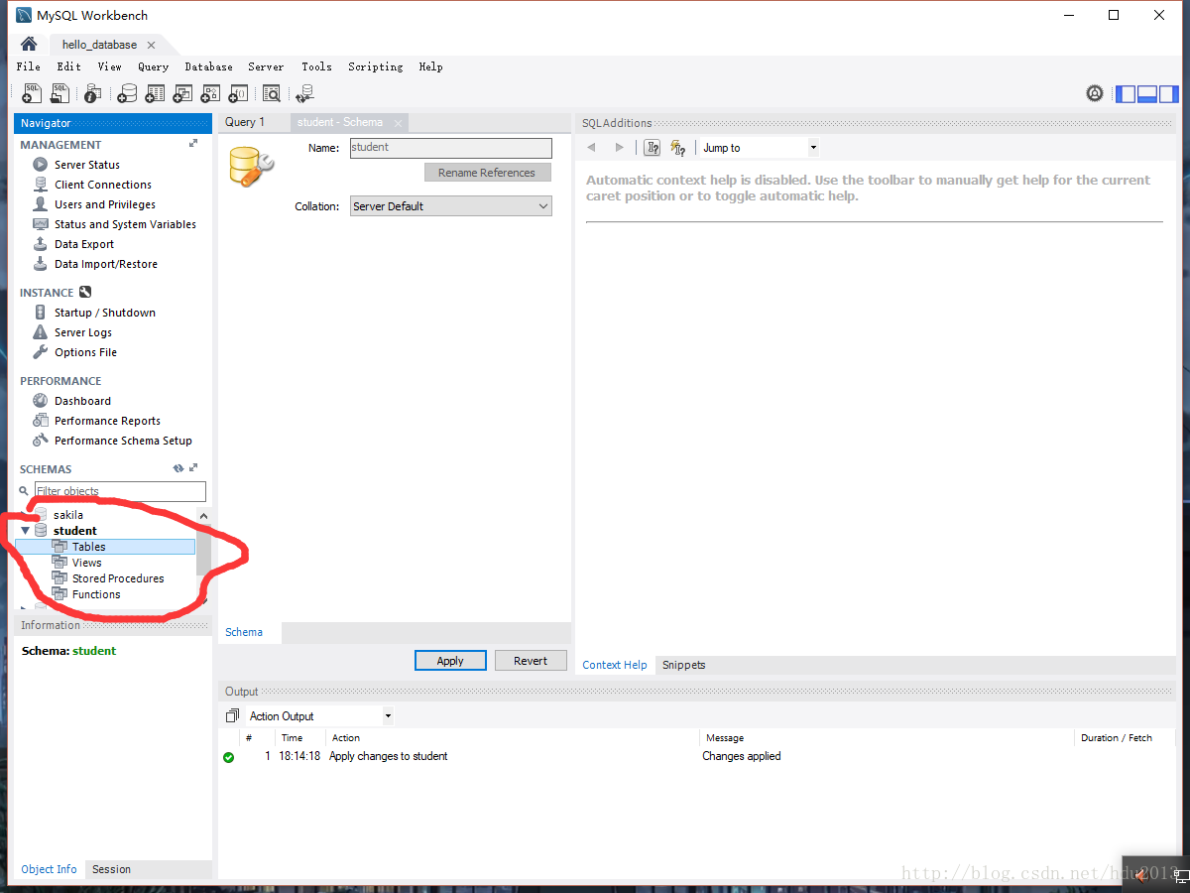Select Views under student schema
The width and height of the screenshot is (1190, 893).
click(x=87, y=563)
